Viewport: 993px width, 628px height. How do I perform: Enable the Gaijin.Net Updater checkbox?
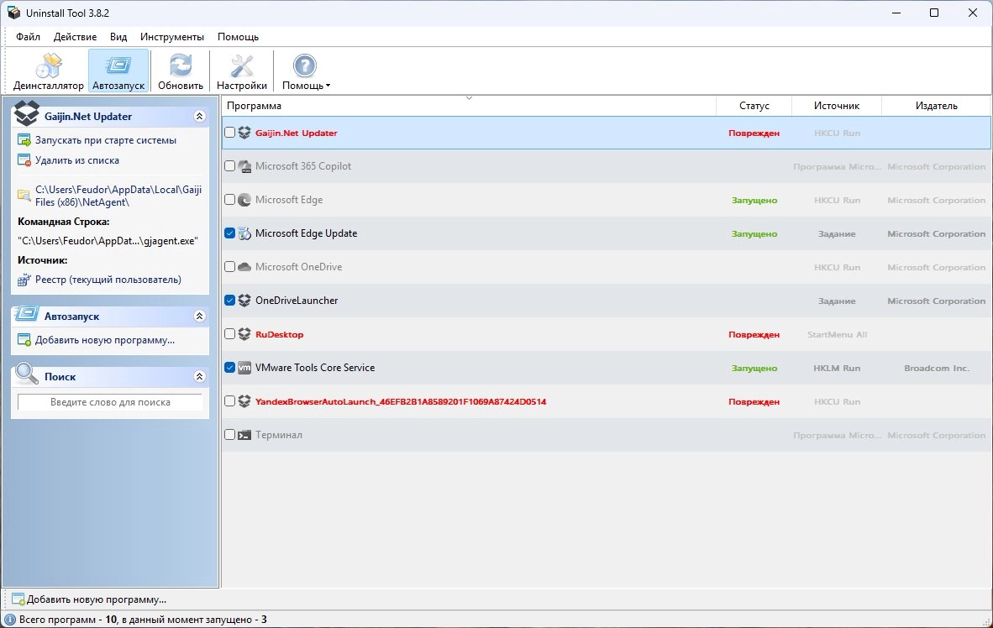230,133
